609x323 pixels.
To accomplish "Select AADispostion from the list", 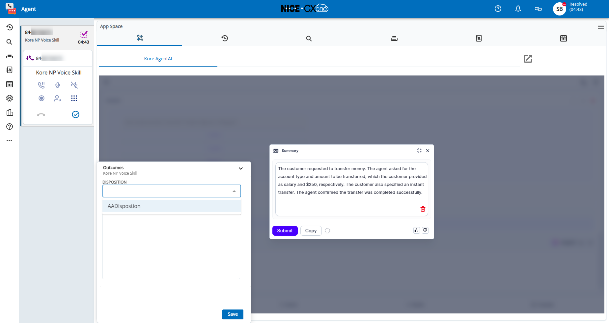I will click(172, 206).
